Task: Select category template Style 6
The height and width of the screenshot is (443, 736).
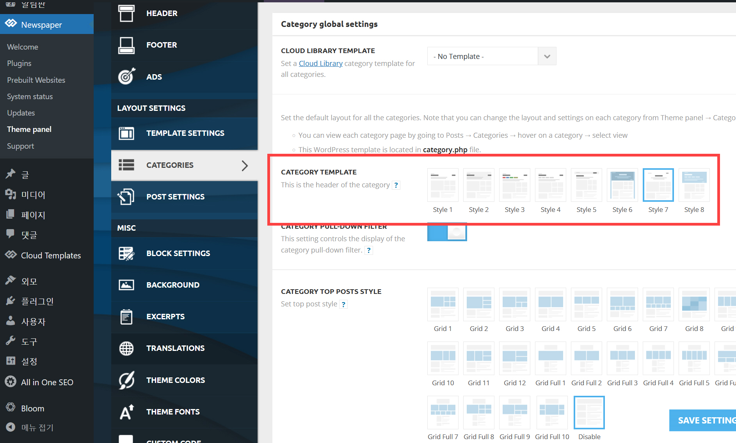Action: 622,185
